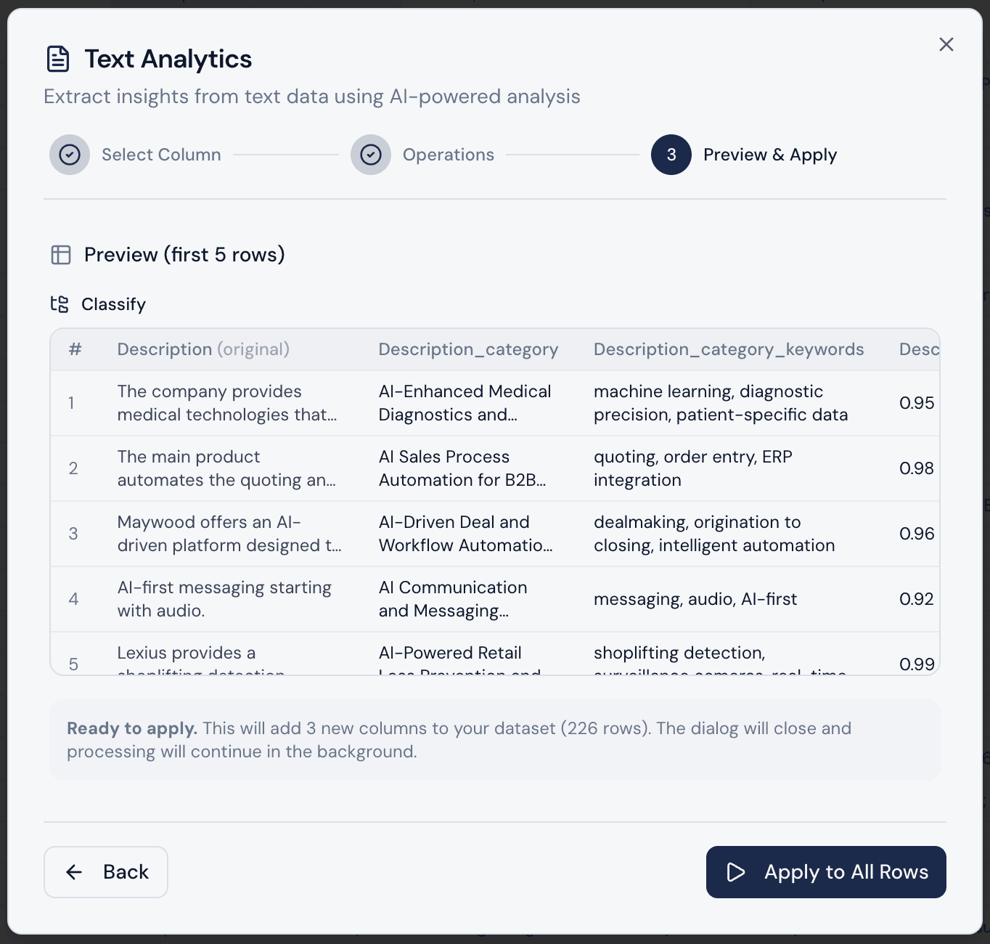Click the Operations step checkmark icon
The height and width of the screenshot is (944, 990).
tap(371, 155)
